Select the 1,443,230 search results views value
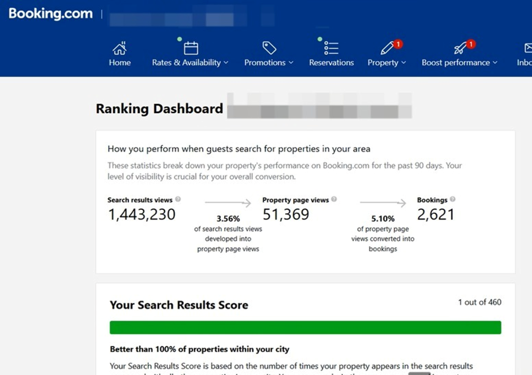 [x=142, y=214]
